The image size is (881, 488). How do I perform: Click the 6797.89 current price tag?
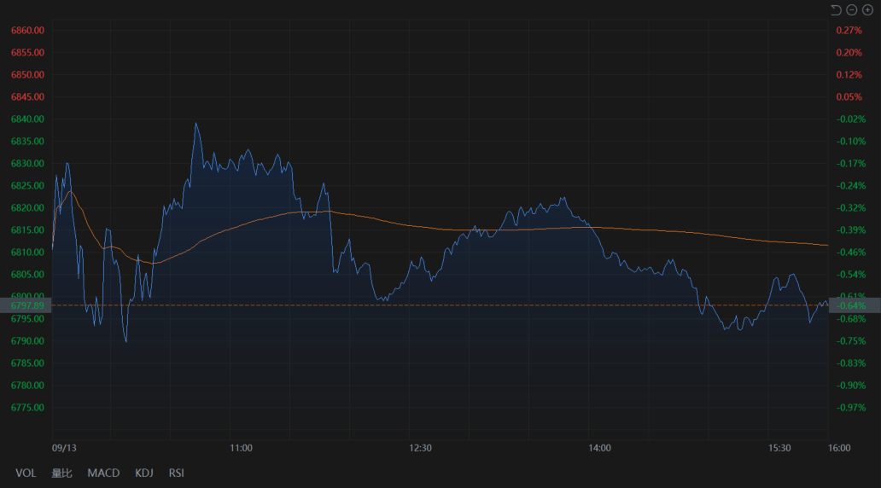click(x=26, y=305)
